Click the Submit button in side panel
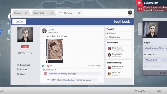The image size is (167, 94). point(155,73)
